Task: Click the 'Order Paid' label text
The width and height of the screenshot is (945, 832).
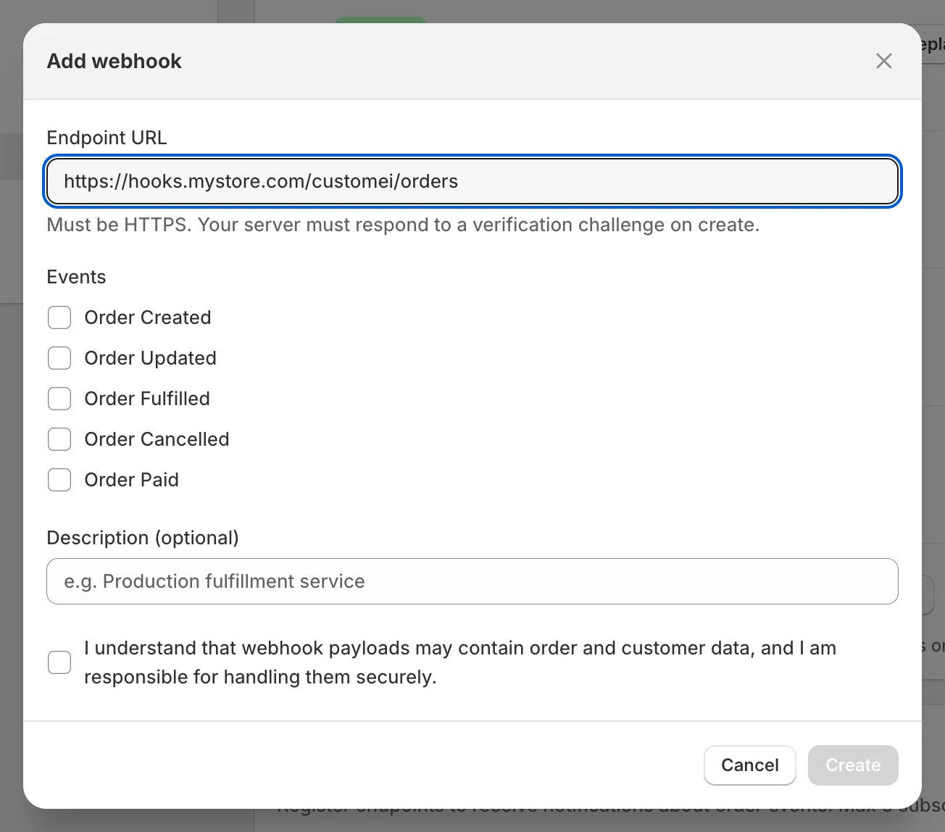Action: click(131, 480)
